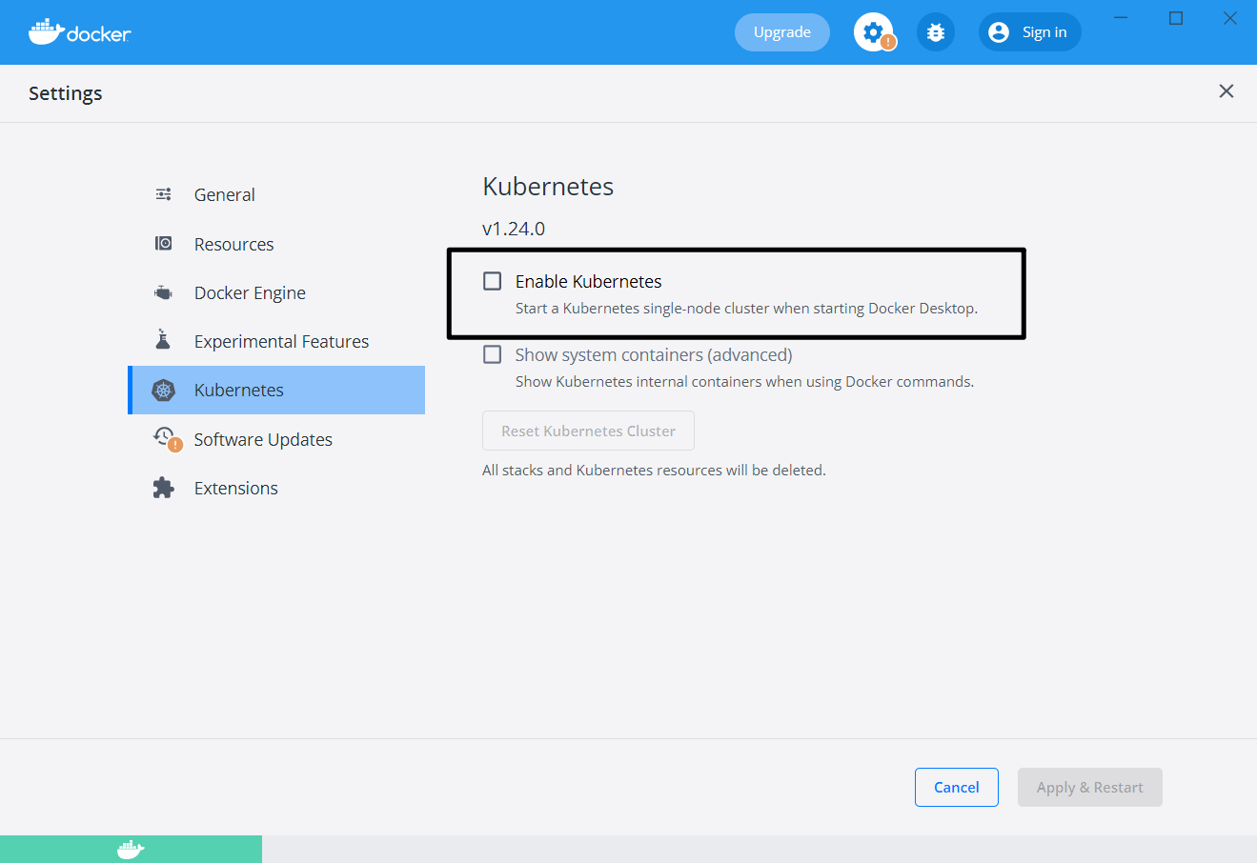The width and height of the screenshot is (1257, 863).
Task: Click the Upgrade button
Action: point(782,32)
